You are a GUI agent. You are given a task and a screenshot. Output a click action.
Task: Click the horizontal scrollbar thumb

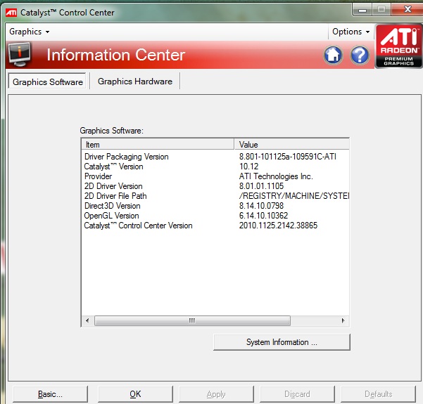[x=191, y=320]
